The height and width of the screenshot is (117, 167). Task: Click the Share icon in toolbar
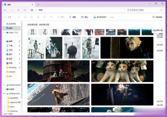pyautogui.click(x=45, y=17)
